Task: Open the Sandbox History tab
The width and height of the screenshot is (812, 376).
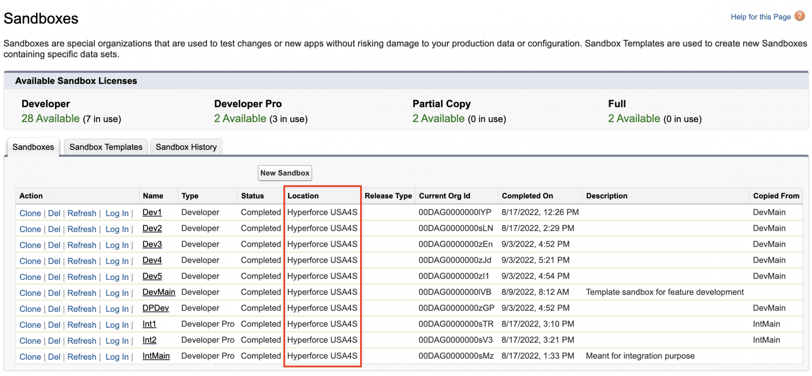Action: pos(186,147)
